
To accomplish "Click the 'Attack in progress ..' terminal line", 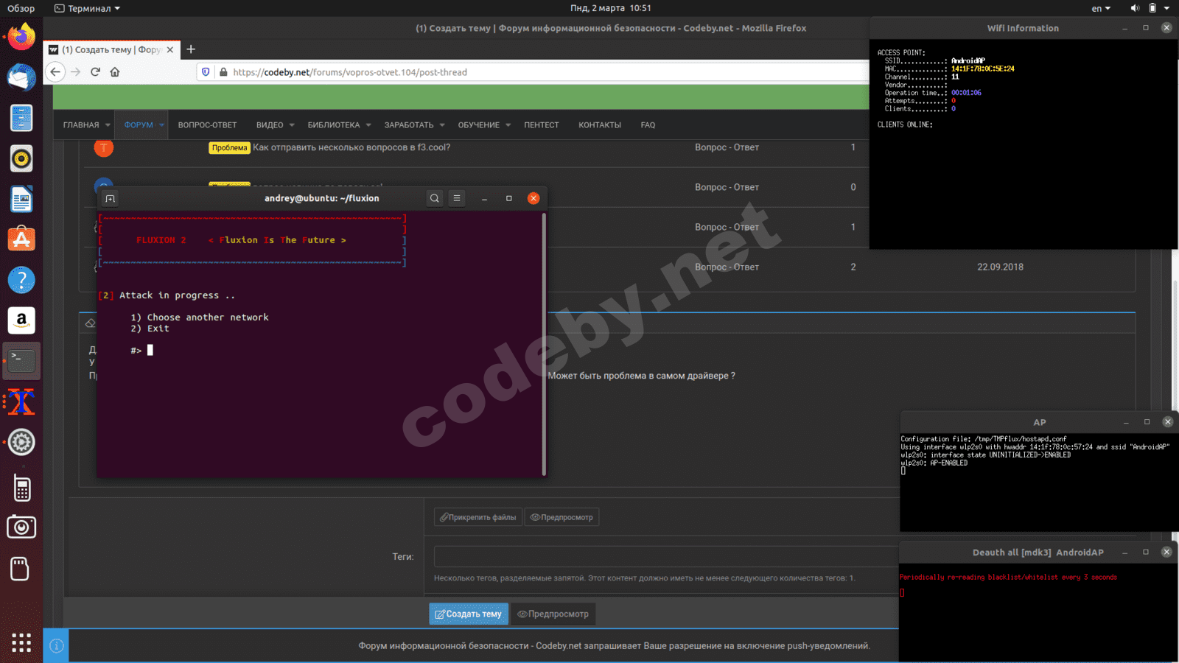I will pos(177,295).
